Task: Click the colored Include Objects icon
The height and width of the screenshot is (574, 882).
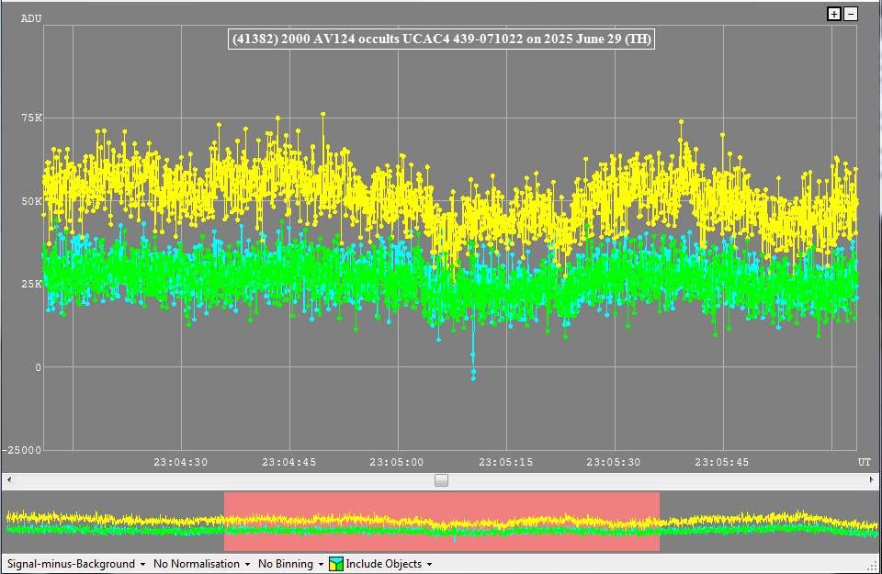Action: (336, 564)
